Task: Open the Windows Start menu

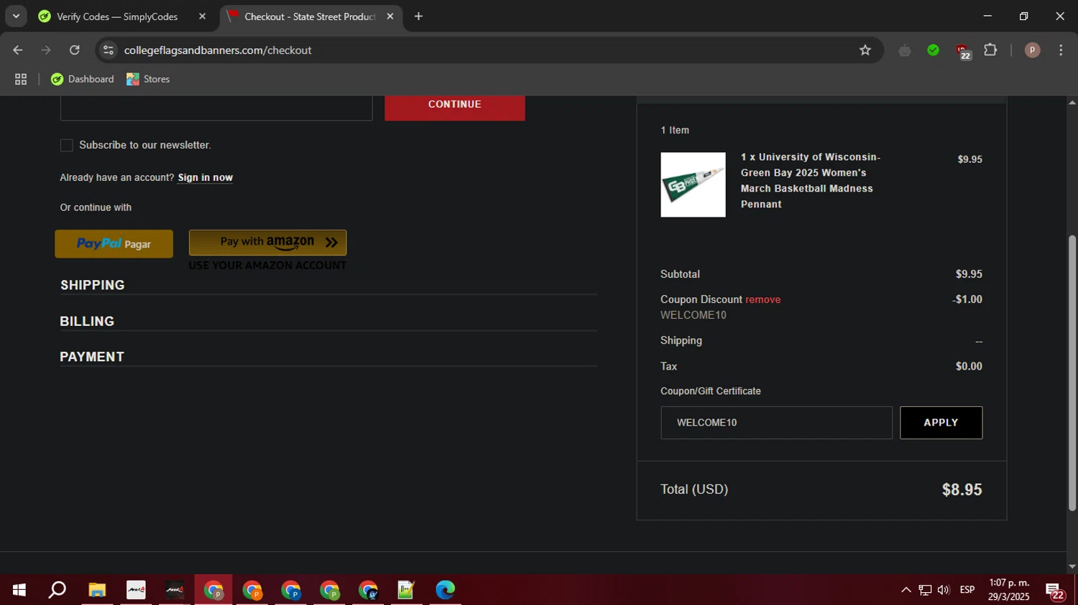Action: pyautogui.click(x=19, y=590)
